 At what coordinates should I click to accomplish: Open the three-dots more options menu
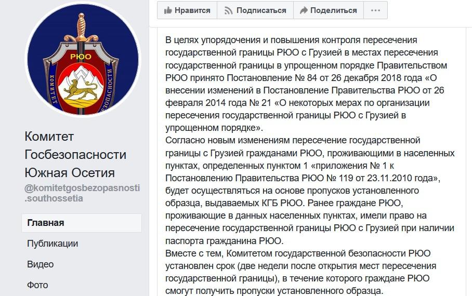coord(375,10)
